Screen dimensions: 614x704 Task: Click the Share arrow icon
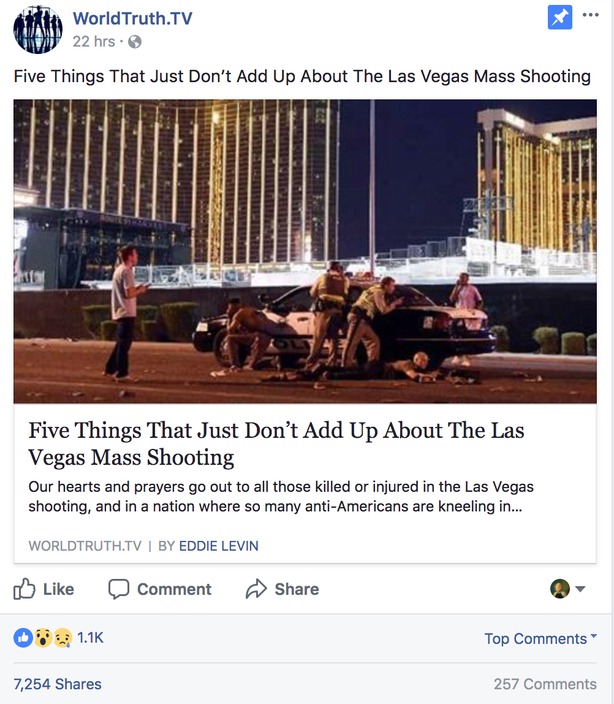[x=256, y=589]
